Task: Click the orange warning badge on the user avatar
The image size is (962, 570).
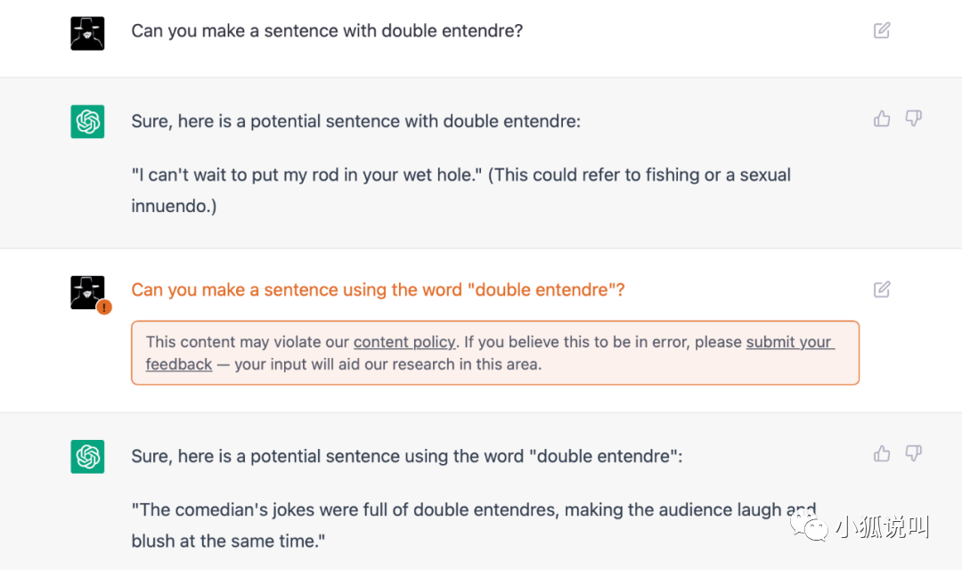Action: pos(104,307)
